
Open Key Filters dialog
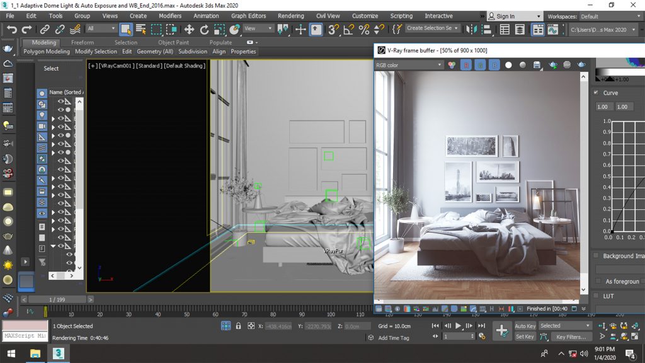point(571,337)
